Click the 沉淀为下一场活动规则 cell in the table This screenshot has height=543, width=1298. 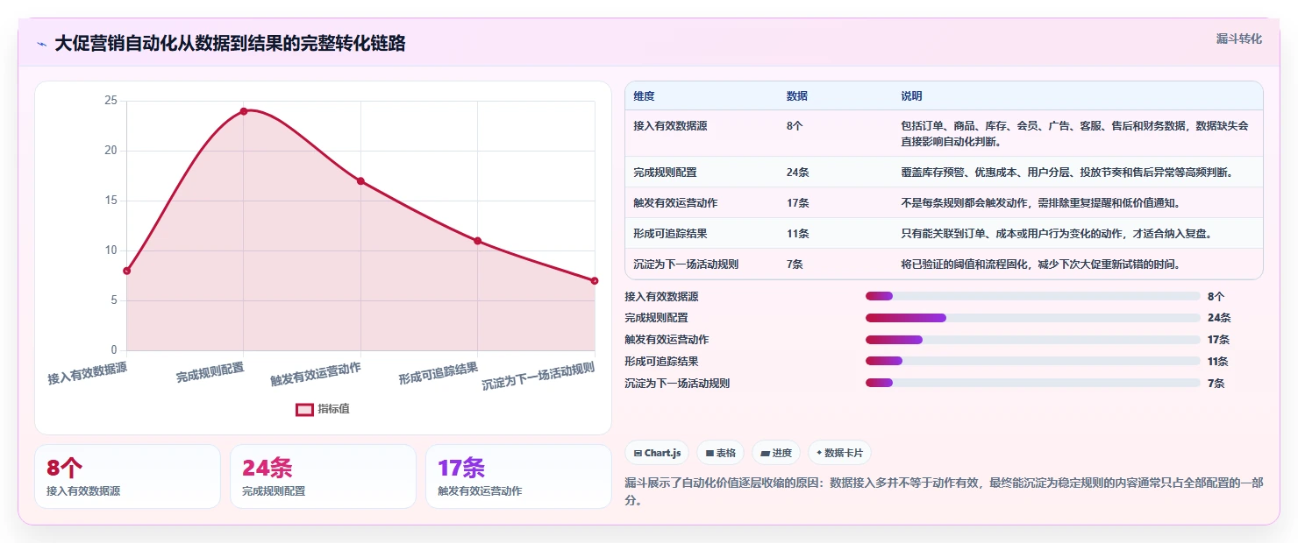686,264
